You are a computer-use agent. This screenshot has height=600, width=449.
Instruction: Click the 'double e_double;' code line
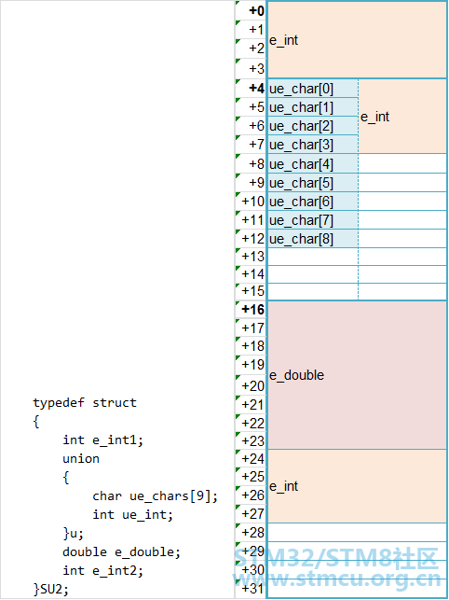tap(121, 551)
